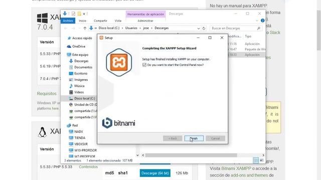Click the Explorer back arrow
This screenshot has height=180, width=321.
coord(66,28)
